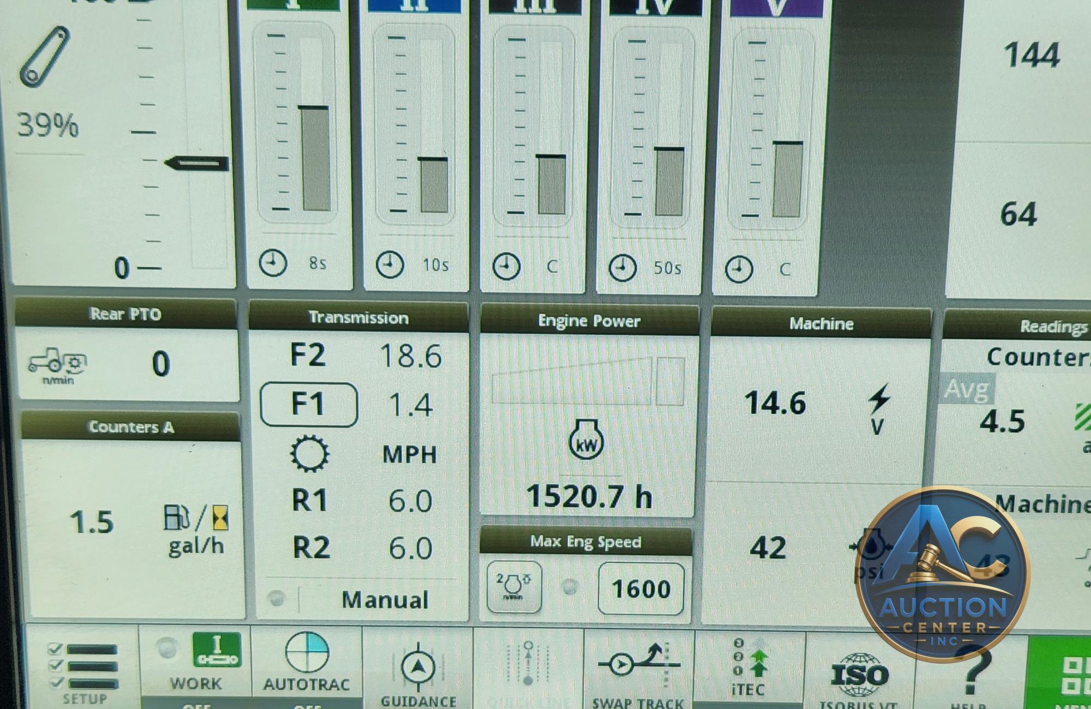The image size is (1091, 709).
Task: Open the Rear PTO panel header
Action: click(125, 314)
